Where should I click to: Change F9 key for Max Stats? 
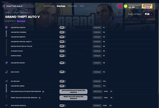pyautogui.click(x=104, y=72)
